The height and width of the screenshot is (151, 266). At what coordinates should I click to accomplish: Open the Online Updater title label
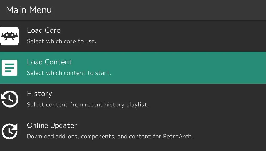52,125
